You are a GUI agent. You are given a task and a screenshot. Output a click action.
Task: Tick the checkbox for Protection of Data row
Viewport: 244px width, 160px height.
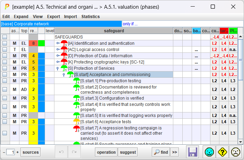(5, 56)
